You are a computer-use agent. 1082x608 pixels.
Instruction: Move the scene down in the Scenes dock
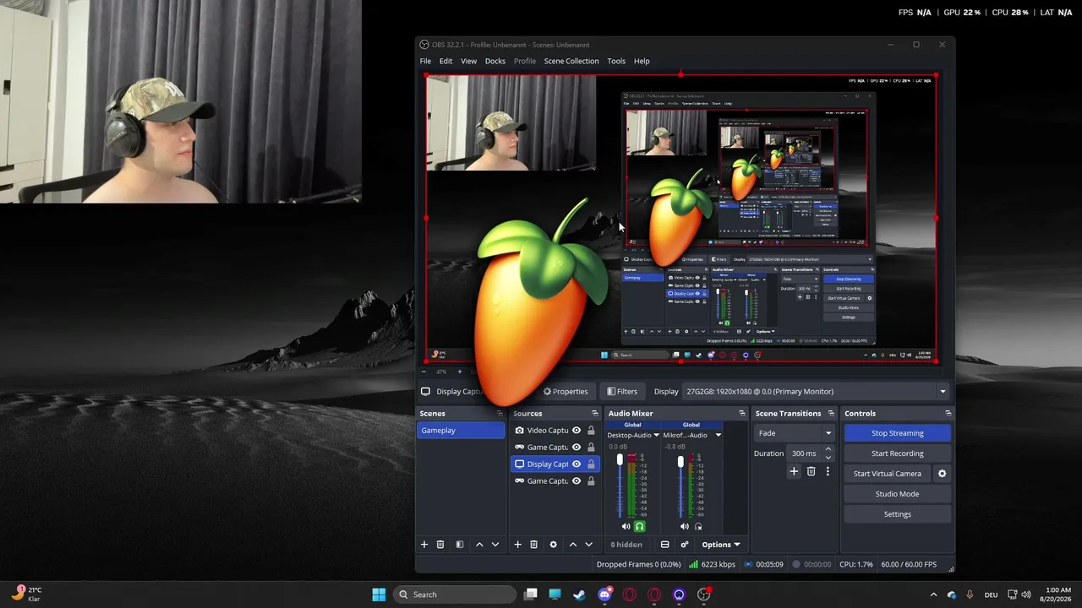[495, 545]
